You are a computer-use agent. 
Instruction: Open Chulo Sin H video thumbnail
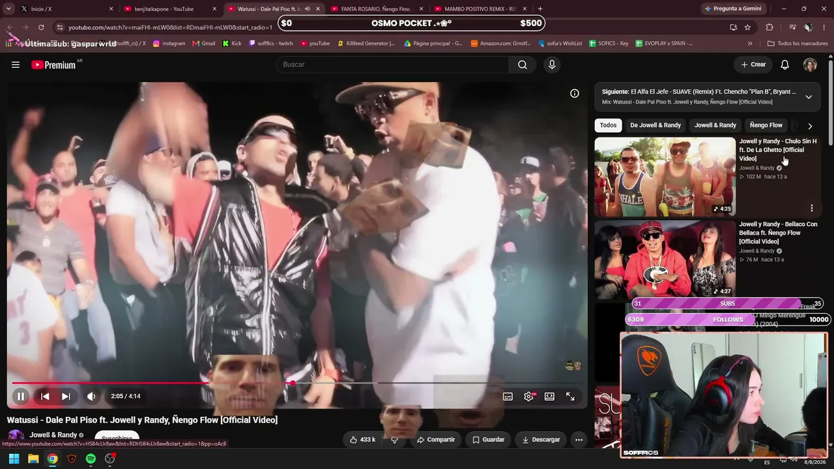pyautogui.click(x=665, y=177)
